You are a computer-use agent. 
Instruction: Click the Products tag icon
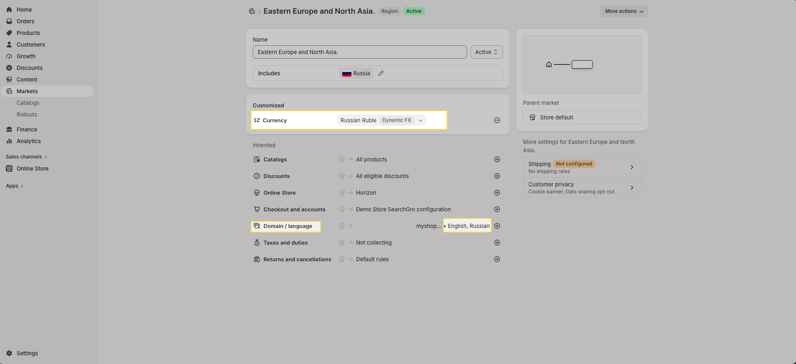pyautogui.click(x=9, y=33)
